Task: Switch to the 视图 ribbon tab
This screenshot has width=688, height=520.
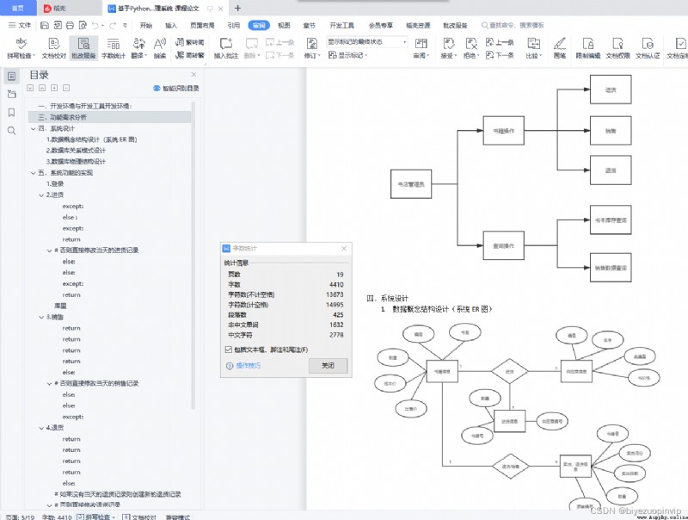Action: (284, 26)
